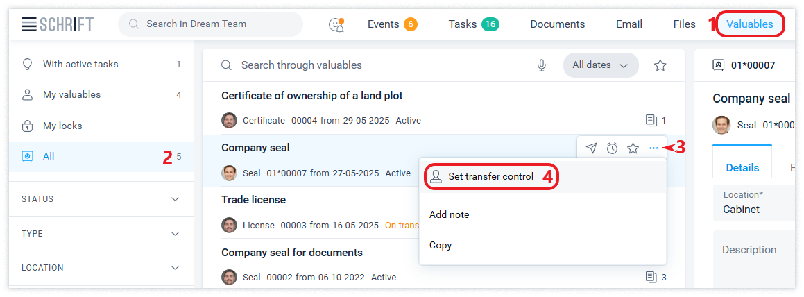Open the three-dots more actions menu

653,148
